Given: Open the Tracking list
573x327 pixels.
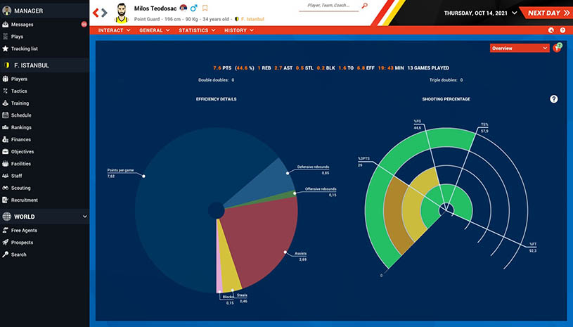Looking at the screenshot, I should pos(25,49).
